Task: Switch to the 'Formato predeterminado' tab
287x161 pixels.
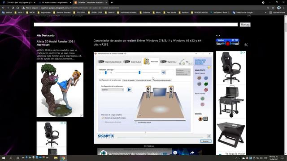Action: pyautogui.click(x=162, y=80)
